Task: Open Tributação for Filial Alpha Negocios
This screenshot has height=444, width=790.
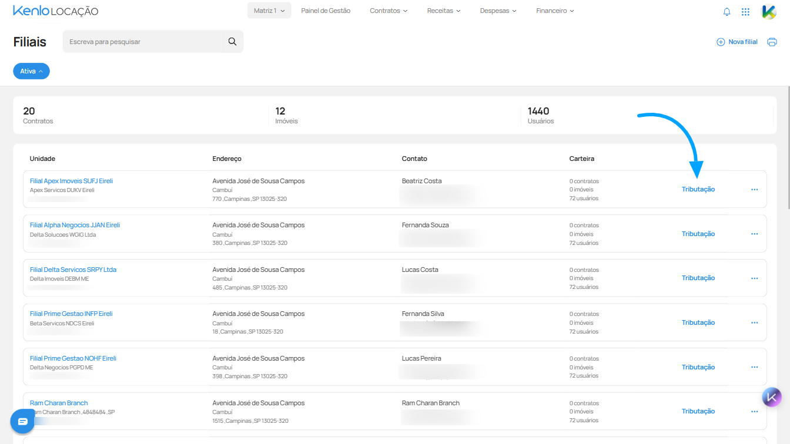Action: [698, 234]
